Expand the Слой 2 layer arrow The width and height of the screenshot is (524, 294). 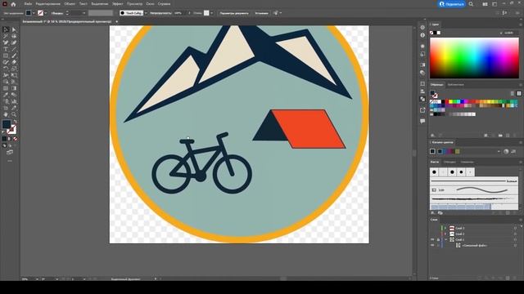click(445, 234)
